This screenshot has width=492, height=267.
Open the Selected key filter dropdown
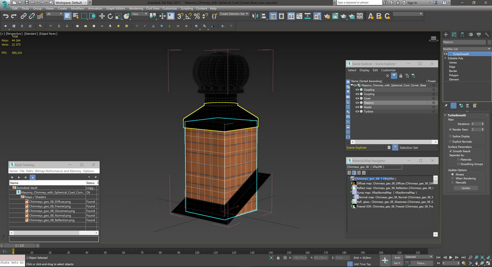coord(419,257)
